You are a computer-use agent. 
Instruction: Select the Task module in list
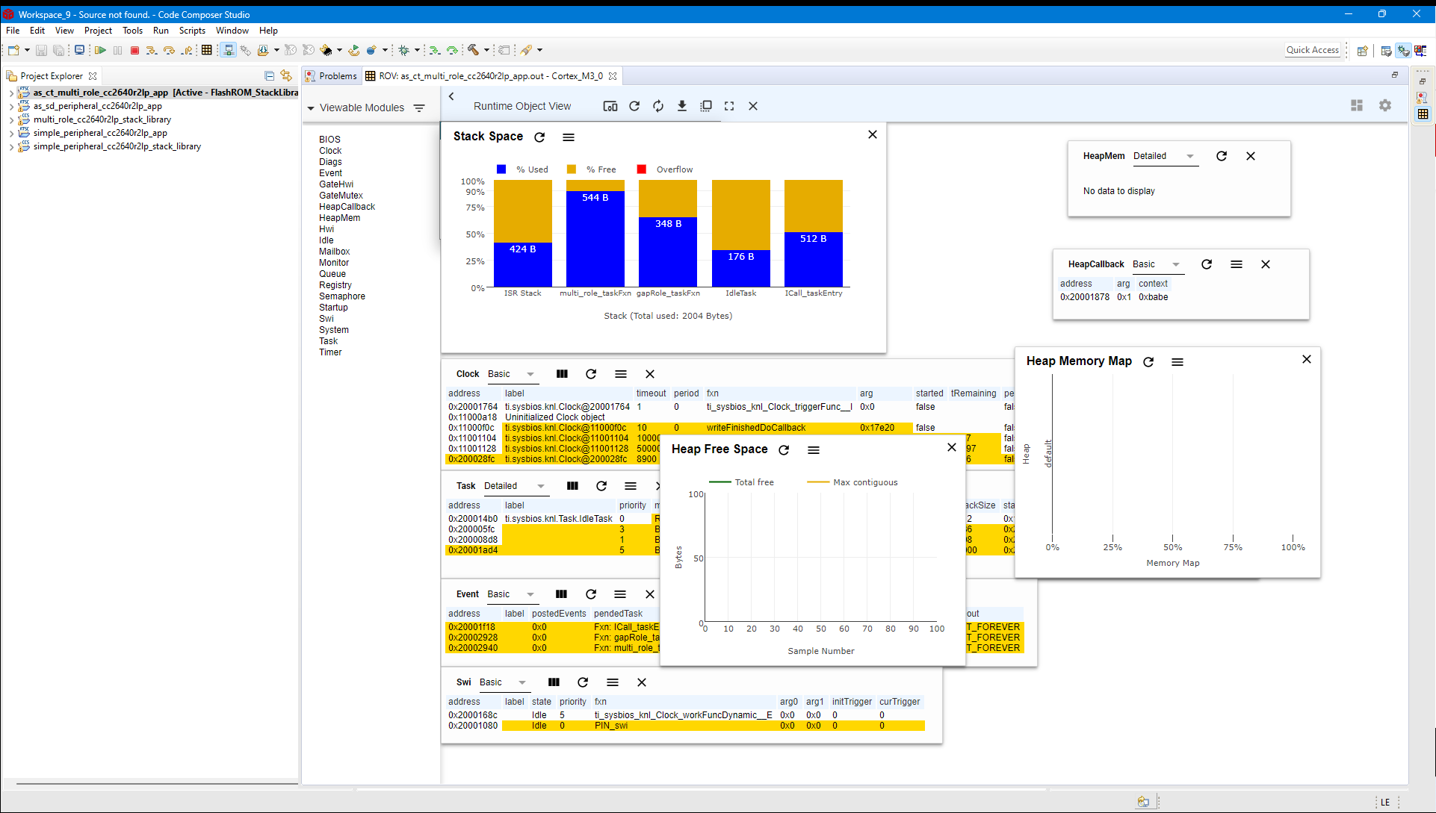click(328, 341)
